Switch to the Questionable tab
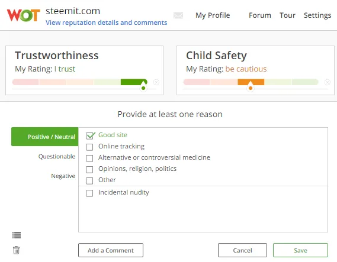Screen dimensions: 337x262 tap(57, 156)
